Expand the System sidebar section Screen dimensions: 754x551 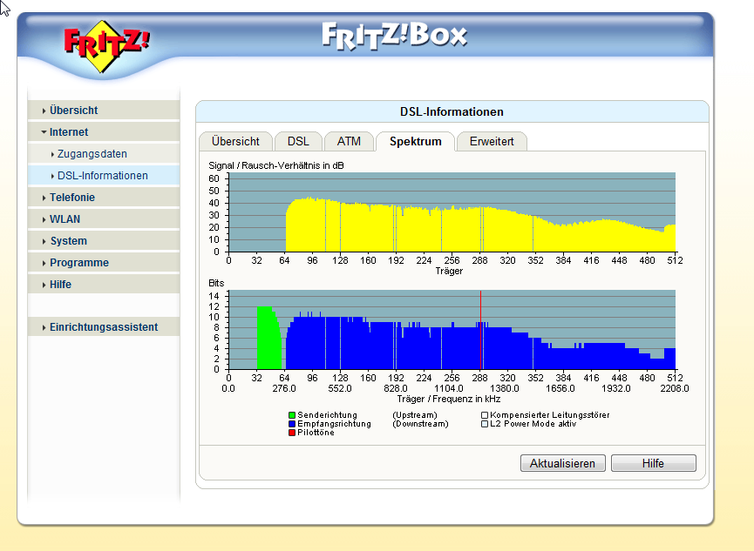(104, 240)
